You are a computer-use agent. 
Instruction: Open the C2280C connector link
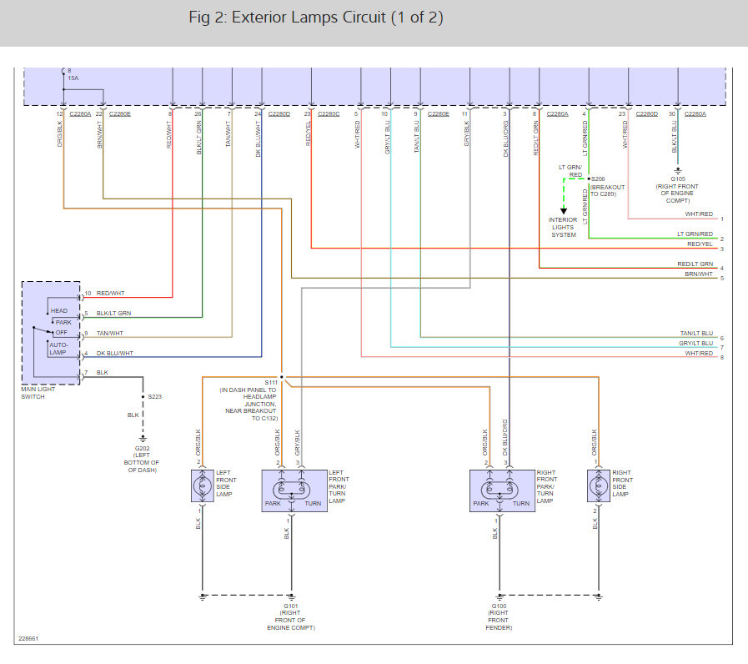pyautogui.click(x=329, y=114)
